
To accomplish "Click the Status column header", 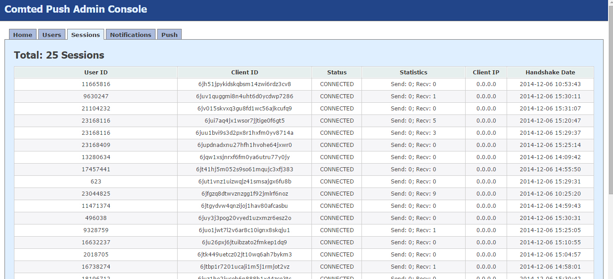I will coord(337,72).
